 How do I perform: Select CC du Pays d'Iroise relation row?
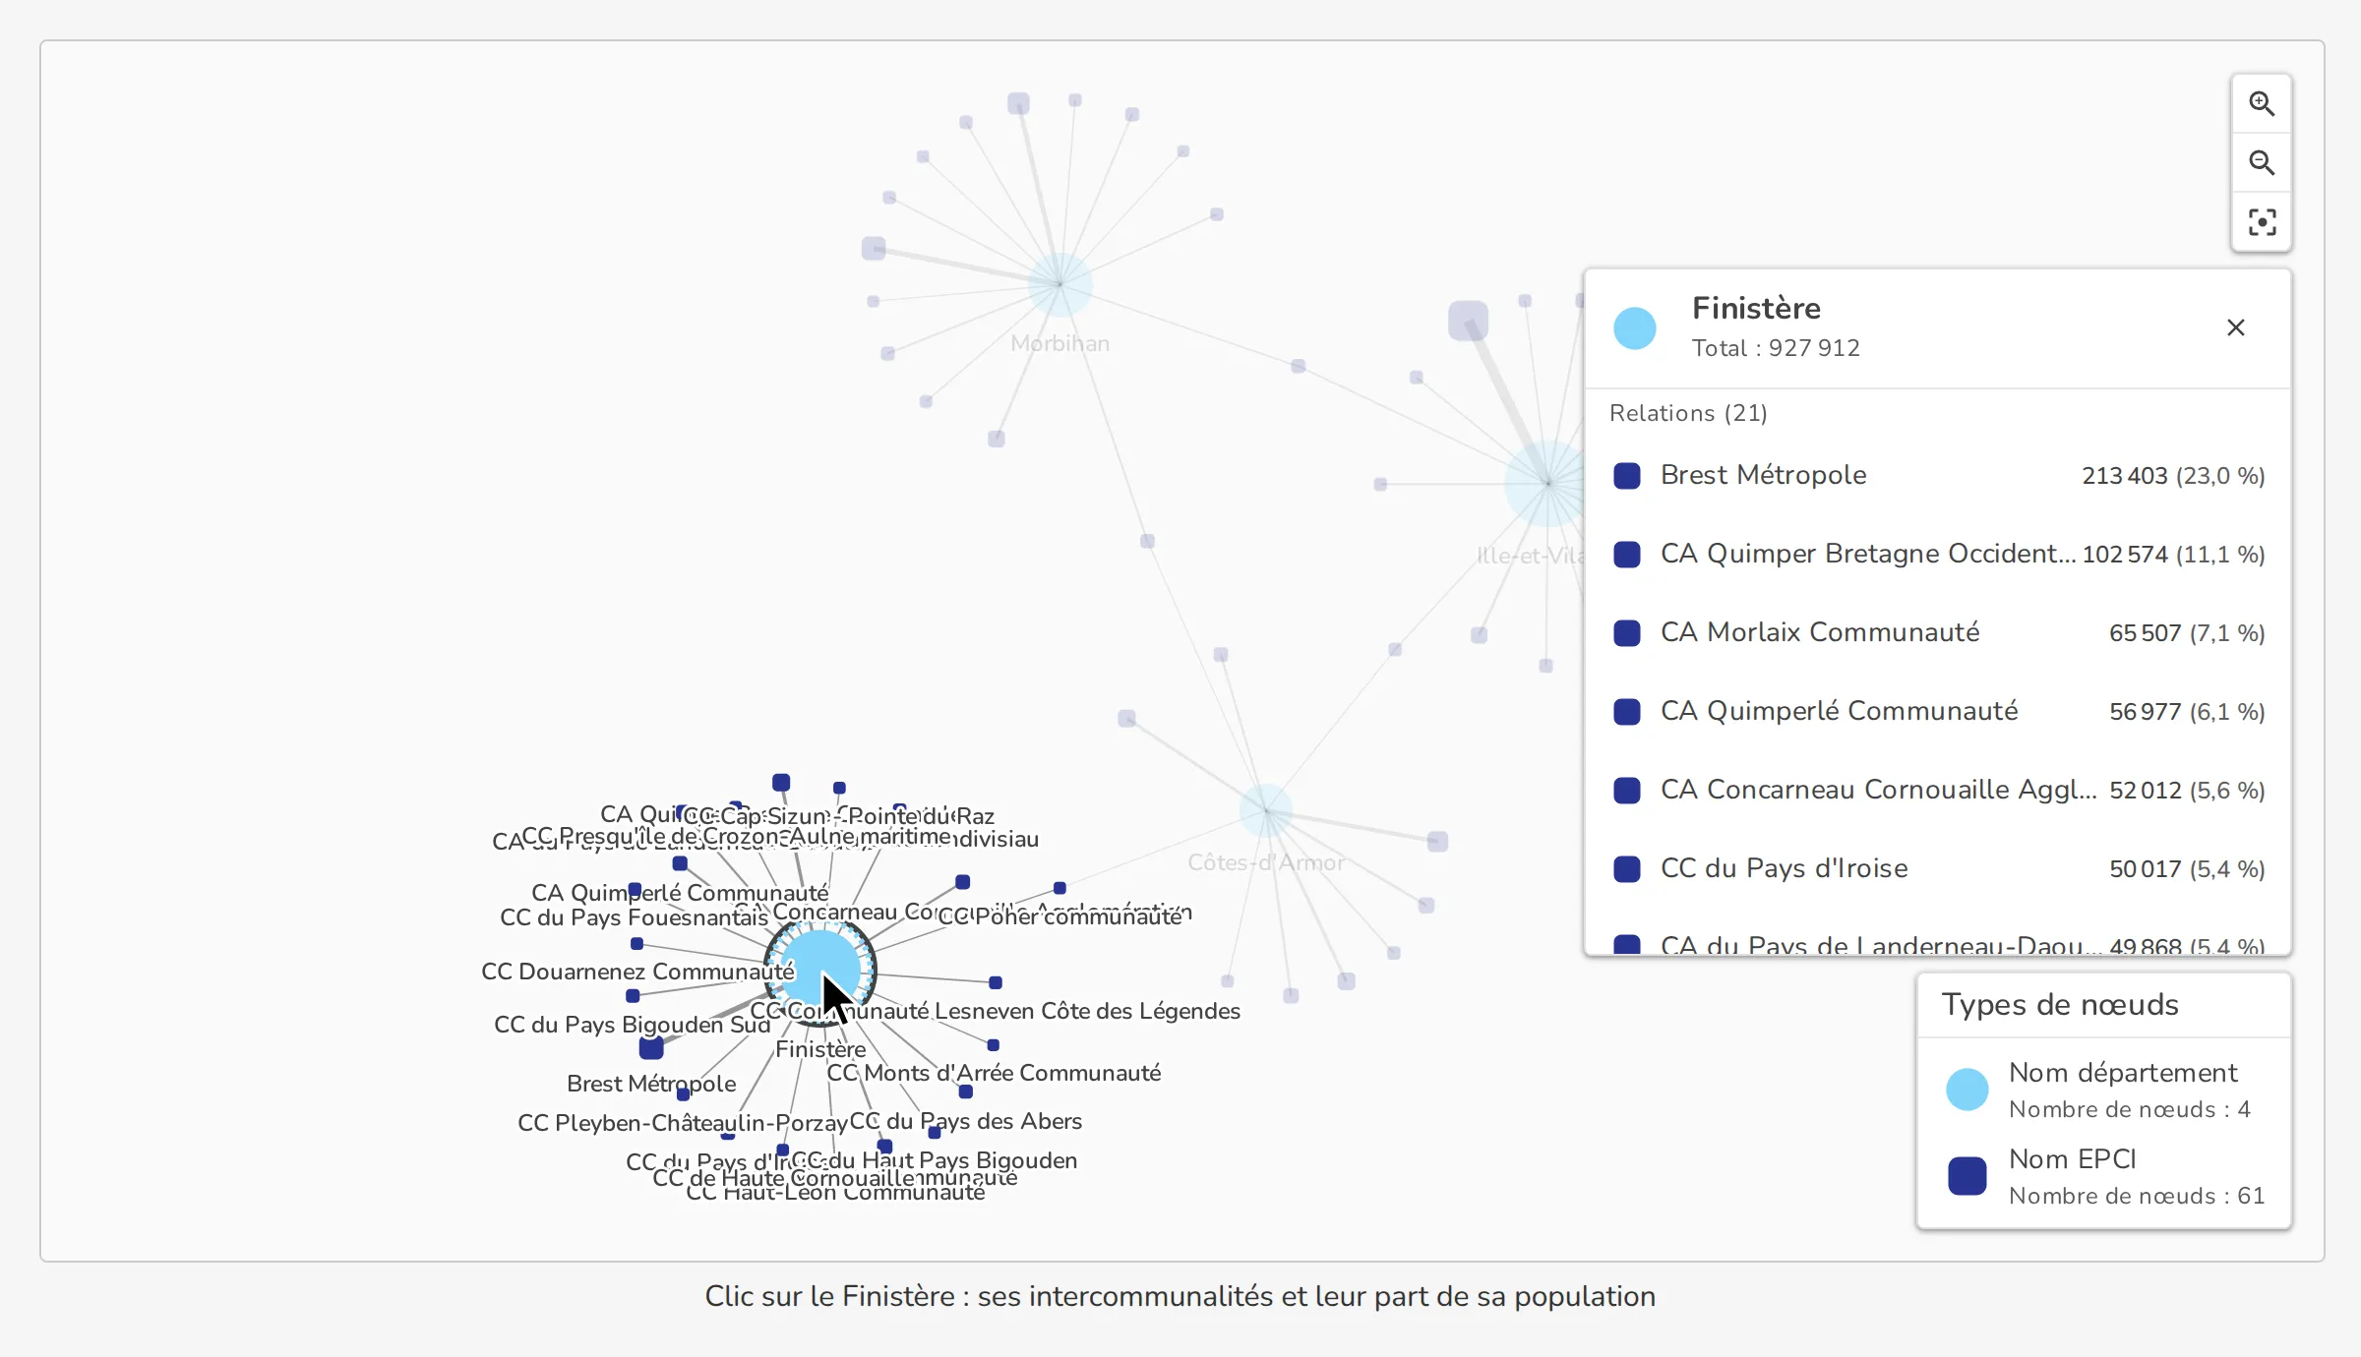(x=1938, y=869)
